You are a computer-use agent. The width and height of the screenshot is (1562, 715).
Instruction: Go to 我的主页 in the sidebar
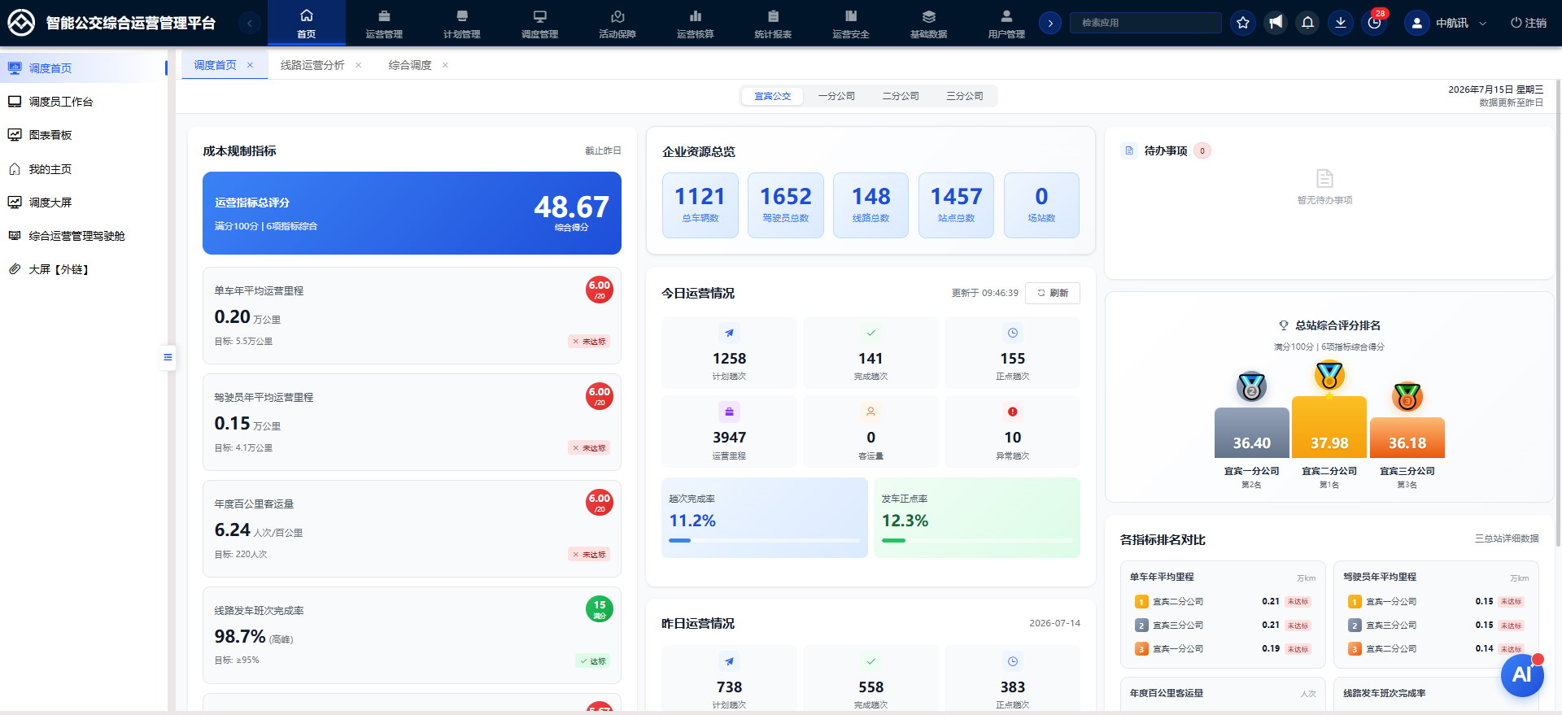(84, 169)
